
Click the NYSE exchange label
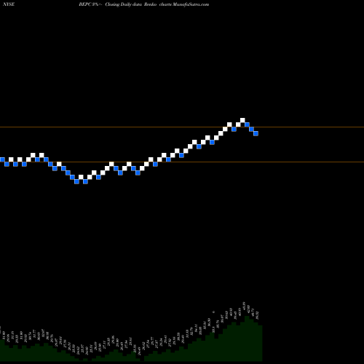[9, 4]
